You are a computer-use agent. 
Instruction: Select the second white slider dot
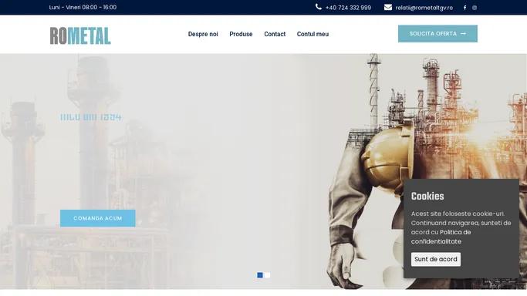tap(267, 275)
